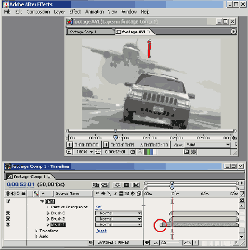
Task: Collapse the Paint effect group
Action: [42, 201]
